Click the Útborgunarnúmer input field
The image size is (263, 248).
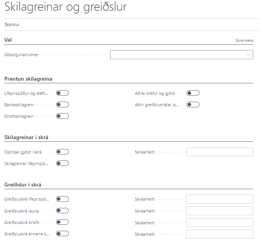pyautogui.click(x=178, y=55)
